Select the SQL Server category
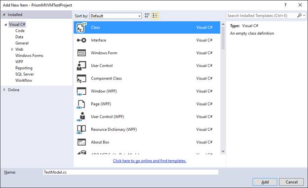This screenshot has width=308, height=188. pyautogui.click(x=25, y=74)
